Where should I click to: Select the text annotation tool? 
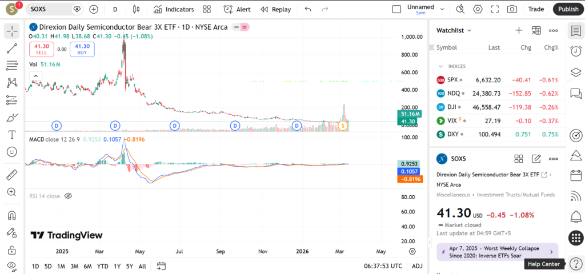pyautogui.click(x=11, y=135)
